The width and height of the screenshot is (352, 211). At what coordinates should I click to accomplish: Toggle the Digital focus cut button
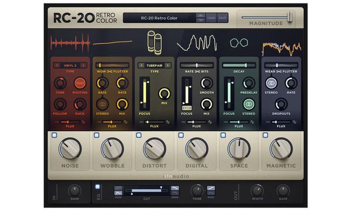[x=187, y=108]
